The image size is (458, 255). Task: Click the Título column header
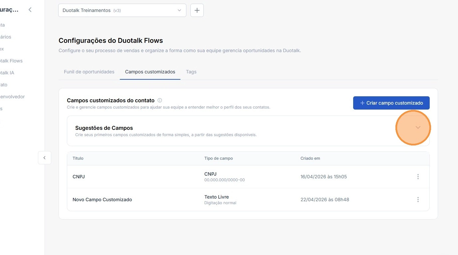pos(78,158)
